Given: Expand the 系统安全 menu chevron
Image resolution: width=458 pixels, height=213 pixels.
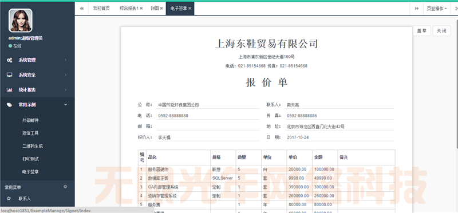Looking at the screenshot, I should tap(65, 75).
